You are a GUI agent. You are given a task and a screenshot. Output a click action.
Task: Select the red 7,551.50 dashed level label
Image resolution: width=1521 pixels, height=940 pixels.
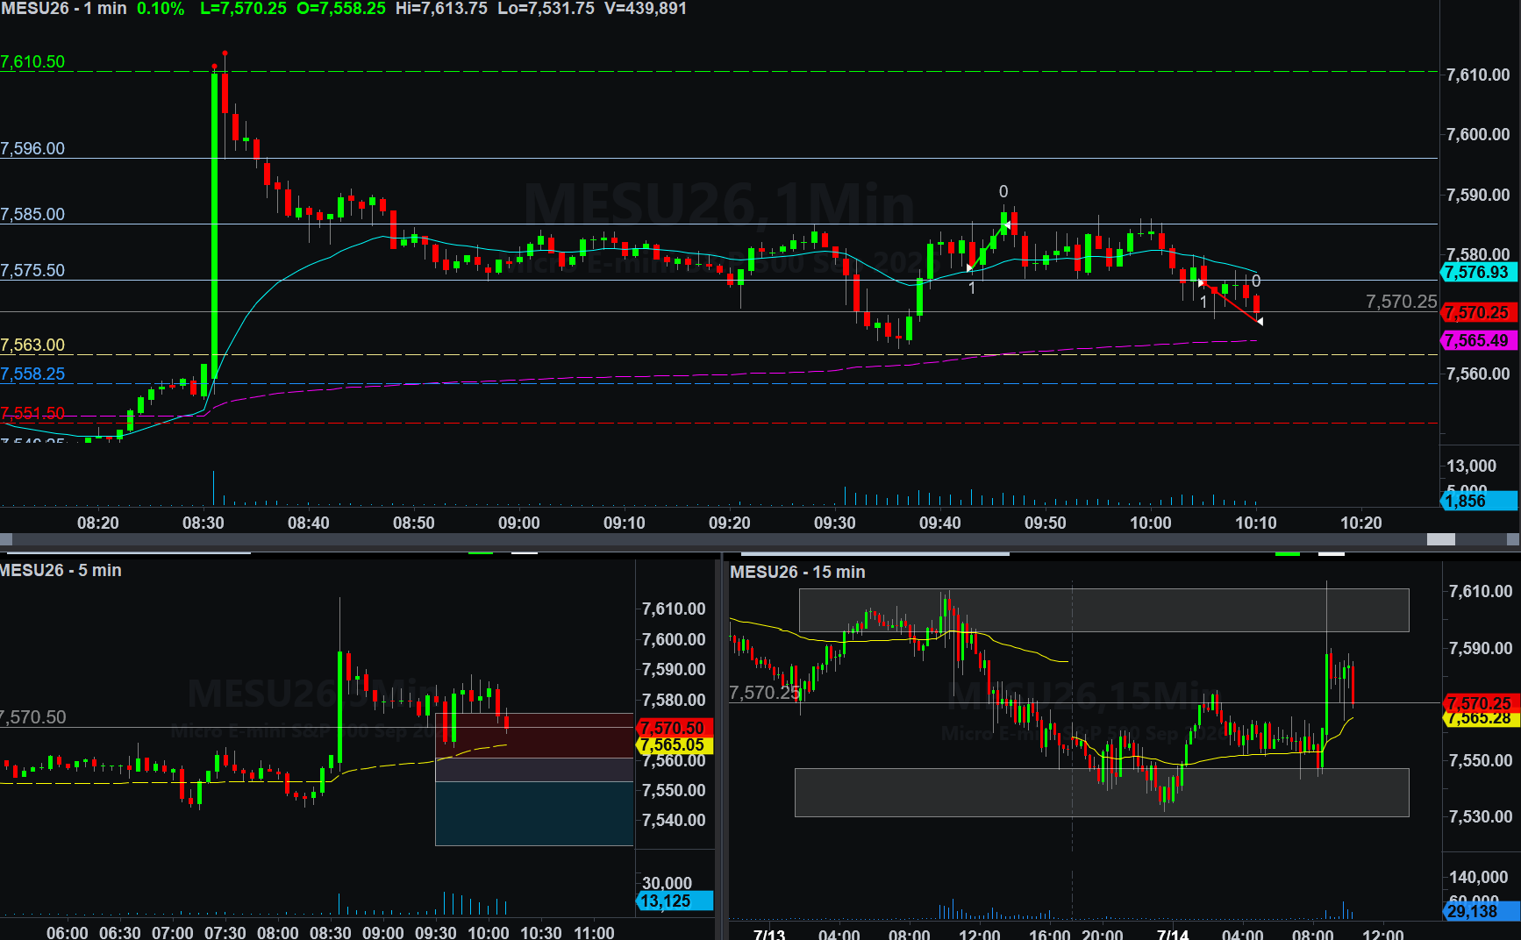coord(32,413)
